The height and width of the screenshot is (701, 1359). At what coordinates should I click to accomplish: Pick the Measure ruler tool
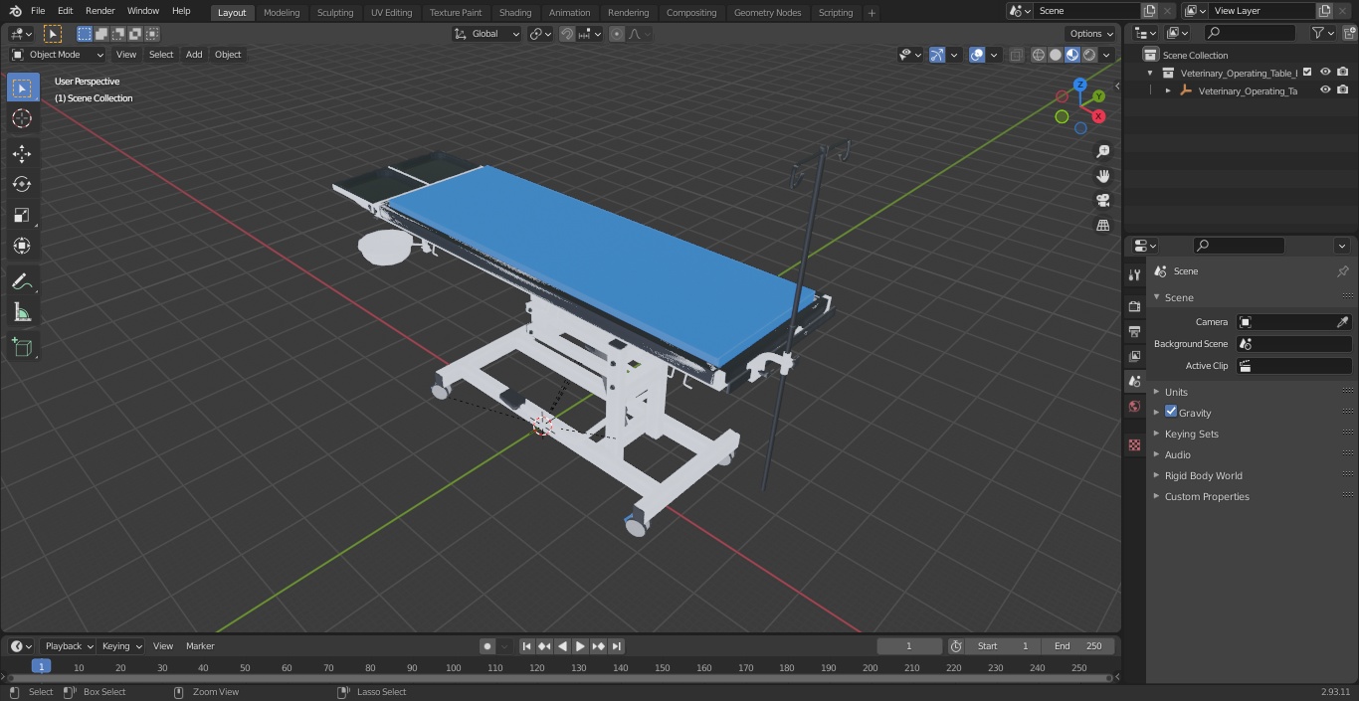click(22, 313)
